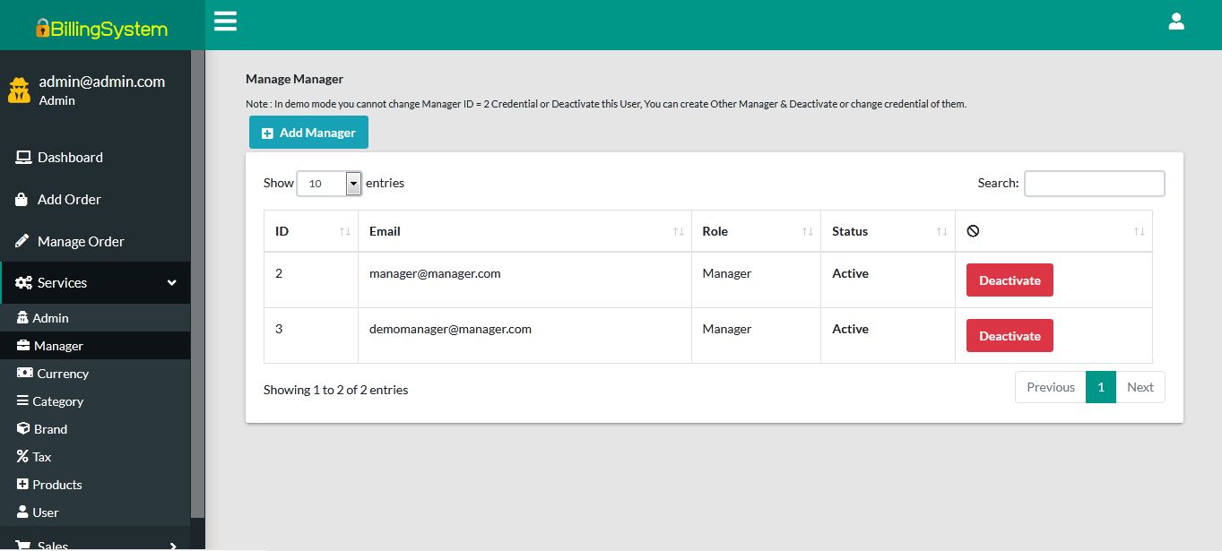Click the Search input field
The image size is (1222, 551).
(1094, 184)
